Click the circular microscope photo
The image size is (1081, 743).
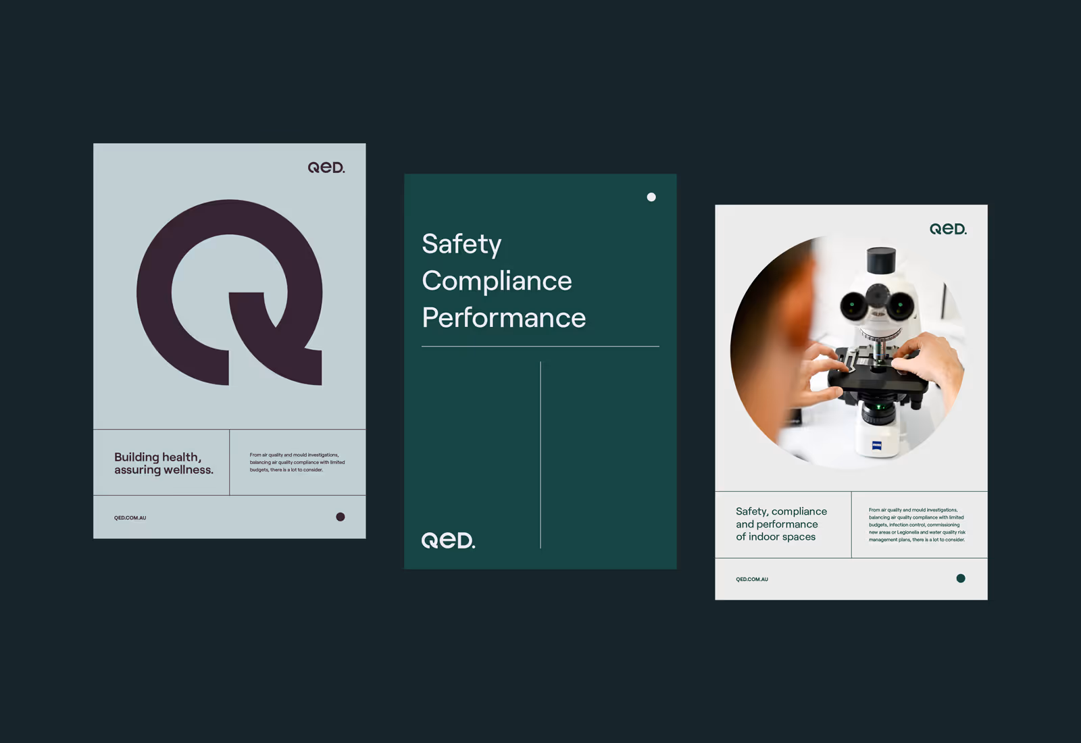tap(848, 351)
